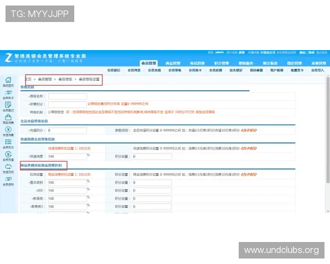Screen dimensions: 330x264
Task: Focus the 充值积分 input field
Action: pyautogui.click(x=67, y=130)
